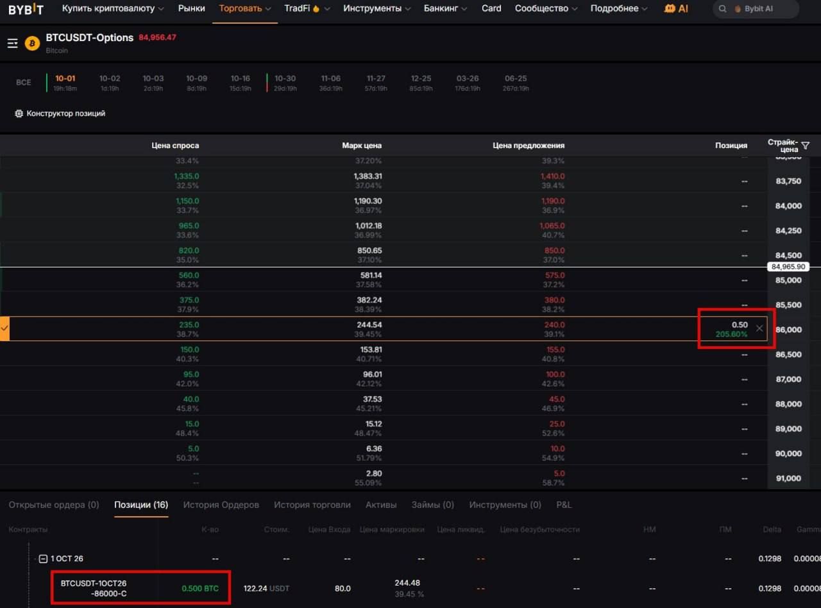Switch to the Активы tab
The image size is (821, 608).
381,505
